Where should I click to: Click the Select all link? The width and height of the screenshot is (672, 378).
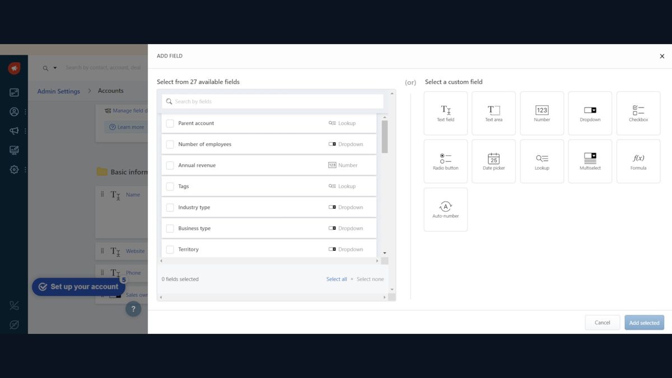click(x=337, y=279)
